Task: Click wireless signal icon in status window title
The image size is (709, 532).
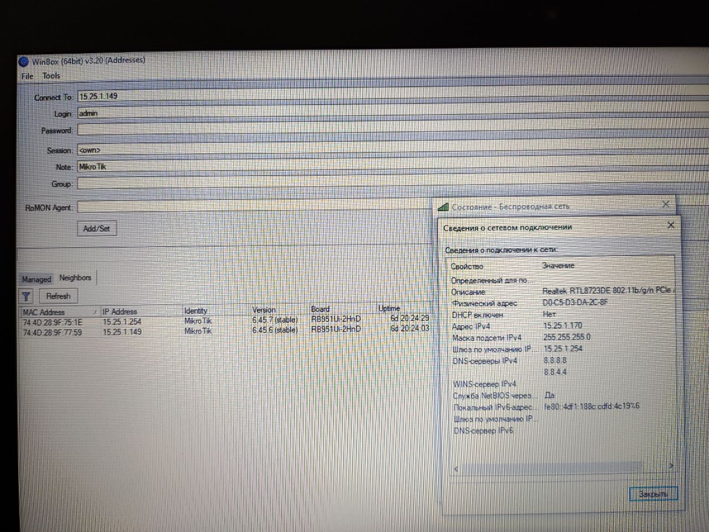Action: 443,207
